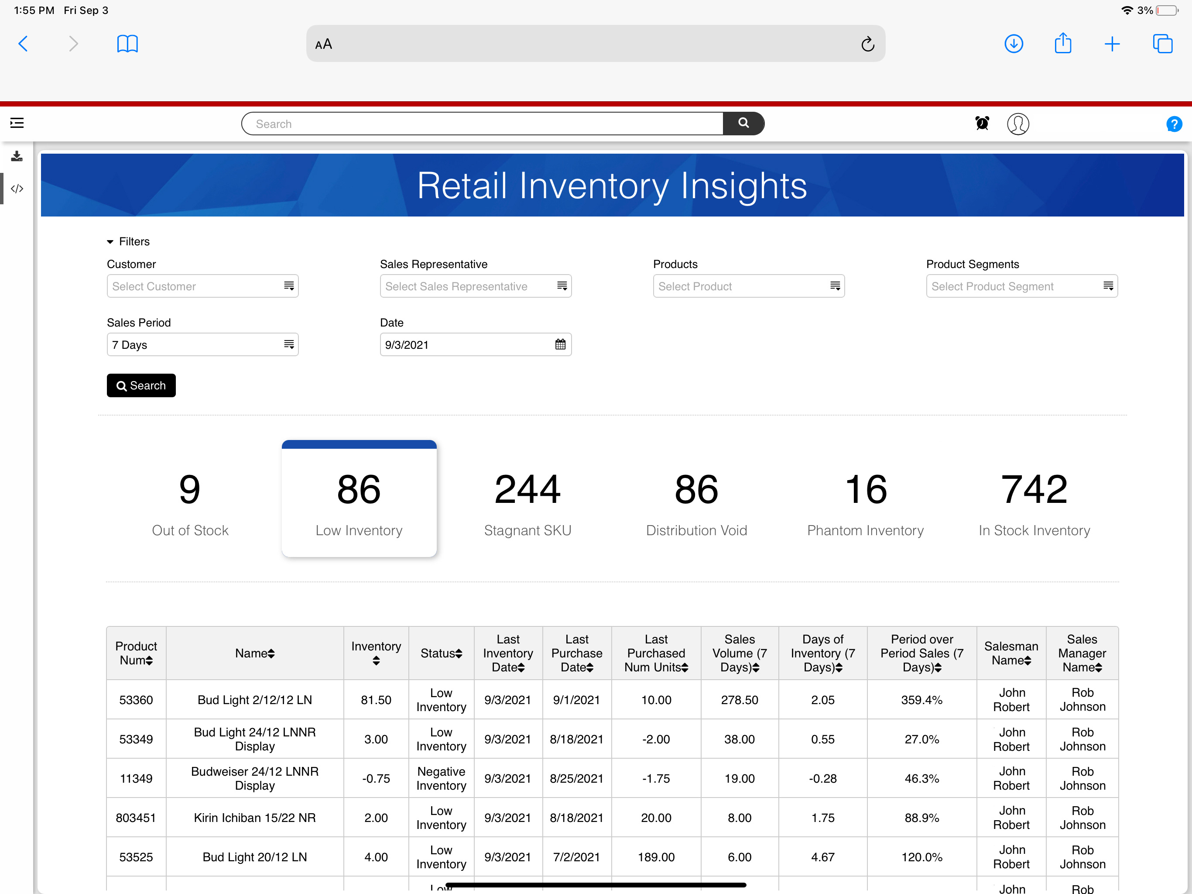Open the user profile icon
Viewport: 1192px width, 894px height.
tap(1018, 124)
